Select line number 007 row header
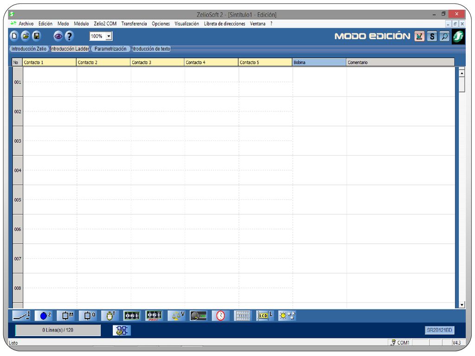This screenshot has width=475, height=356. (x=18, y=259)
